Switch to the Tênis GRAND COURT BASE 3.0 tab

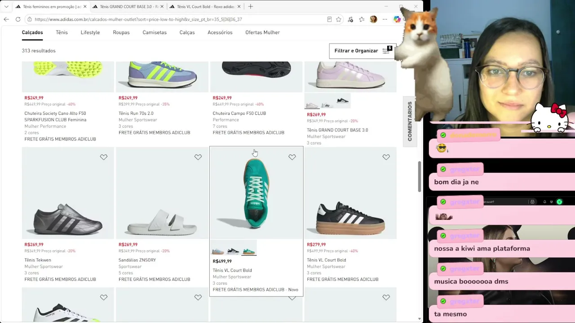click(x=128, y=7)
